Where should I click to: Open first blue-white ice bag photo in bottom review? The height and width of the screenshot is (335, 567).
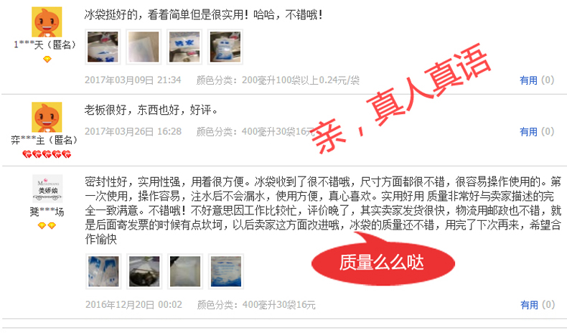103,271
